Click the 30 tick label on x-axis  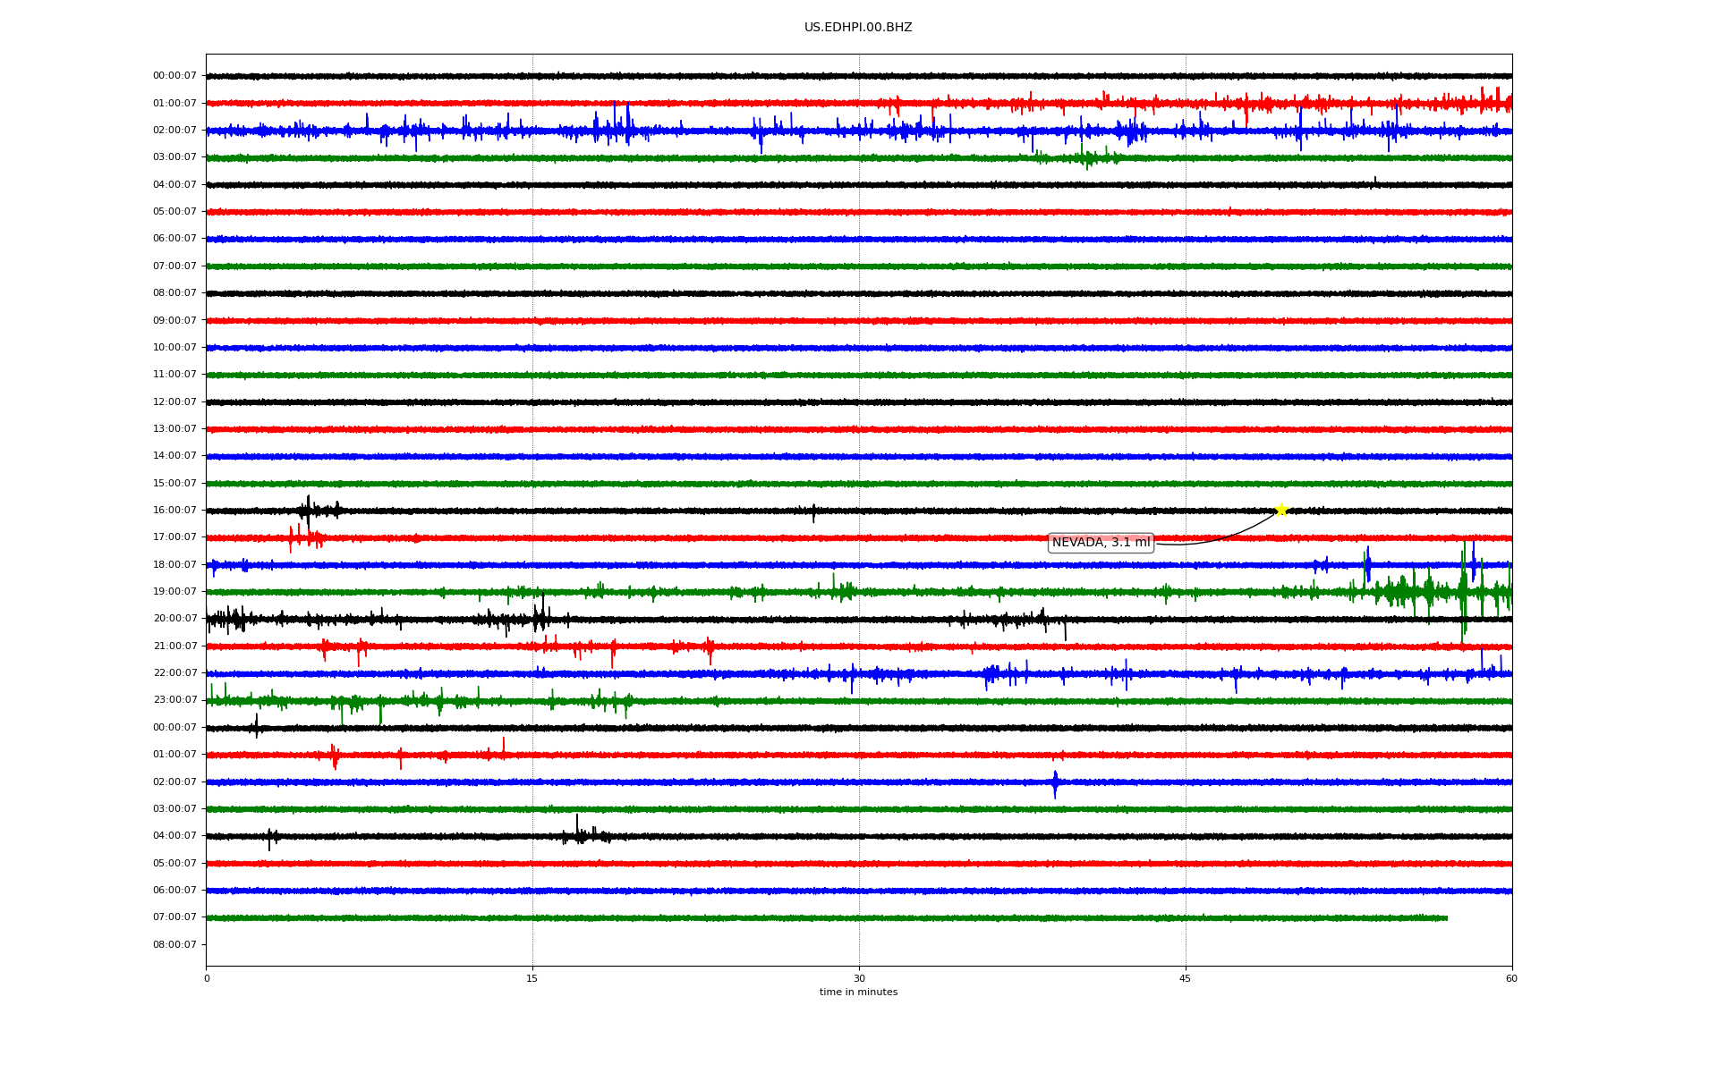point(859,978)
